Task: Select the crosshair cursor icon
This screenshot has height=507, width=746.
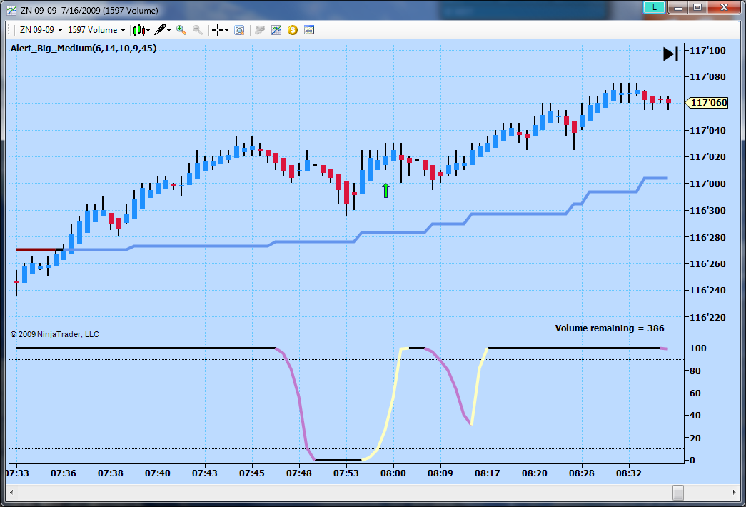Action: [218, 30]
